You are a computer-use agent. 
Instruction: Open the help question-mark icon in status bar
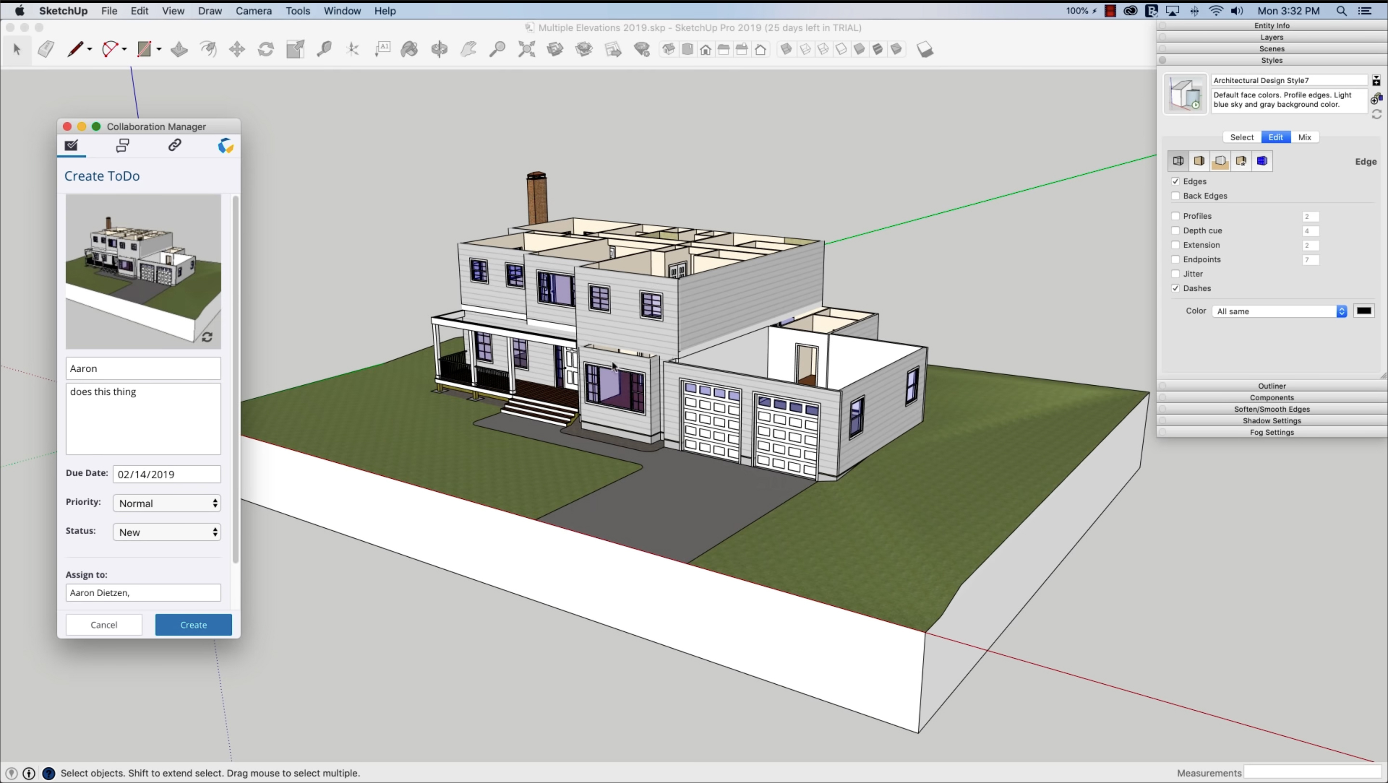(49, 773)
